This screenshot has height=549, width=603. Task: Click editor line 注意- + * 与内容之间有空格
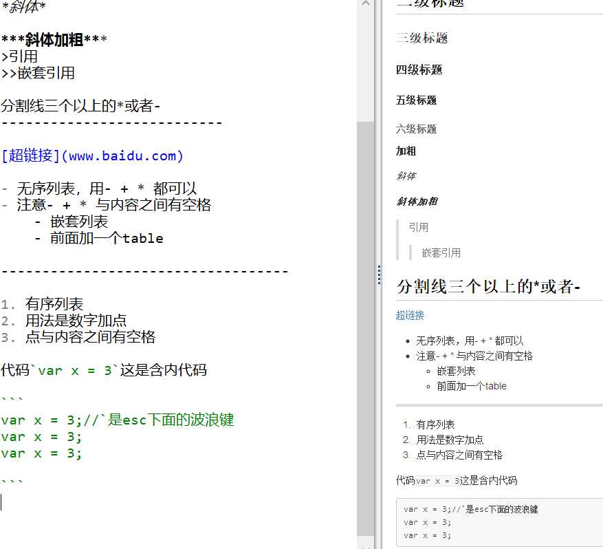point(106,205)
